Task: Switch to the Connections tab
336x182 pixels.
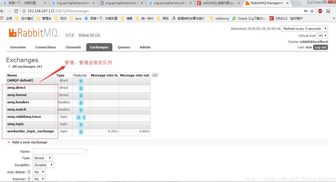Action: point(46,47)
